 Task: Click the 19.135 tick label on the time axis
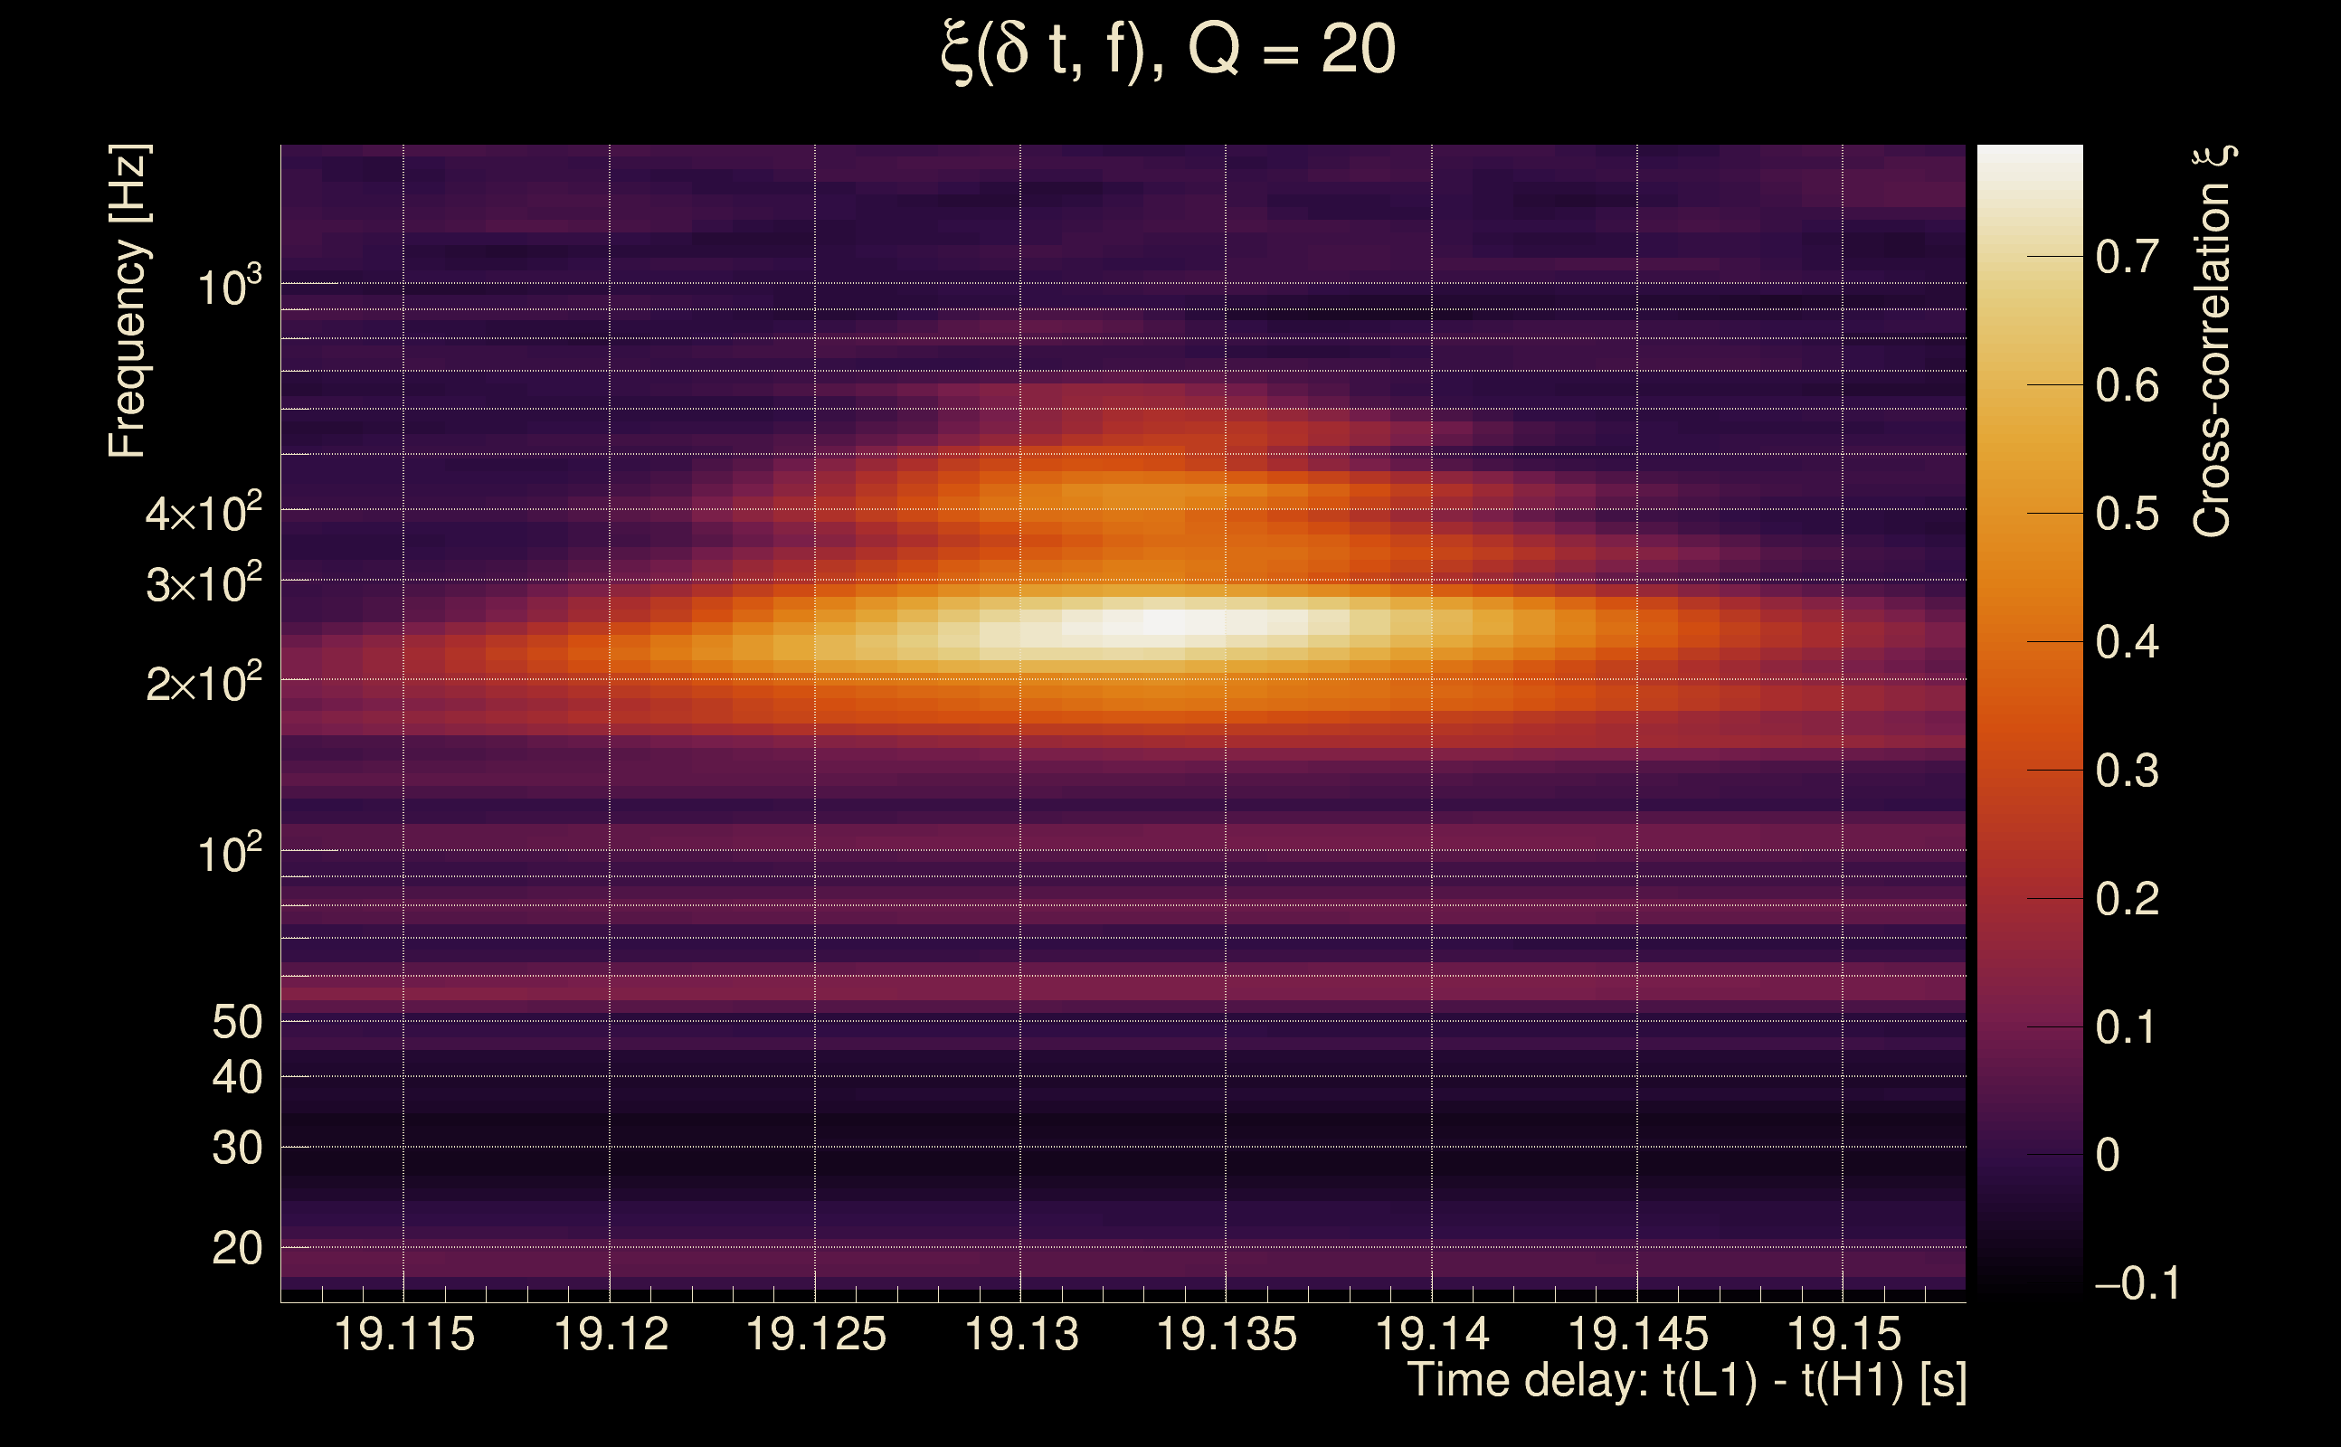click(x=1226, y=1334)
